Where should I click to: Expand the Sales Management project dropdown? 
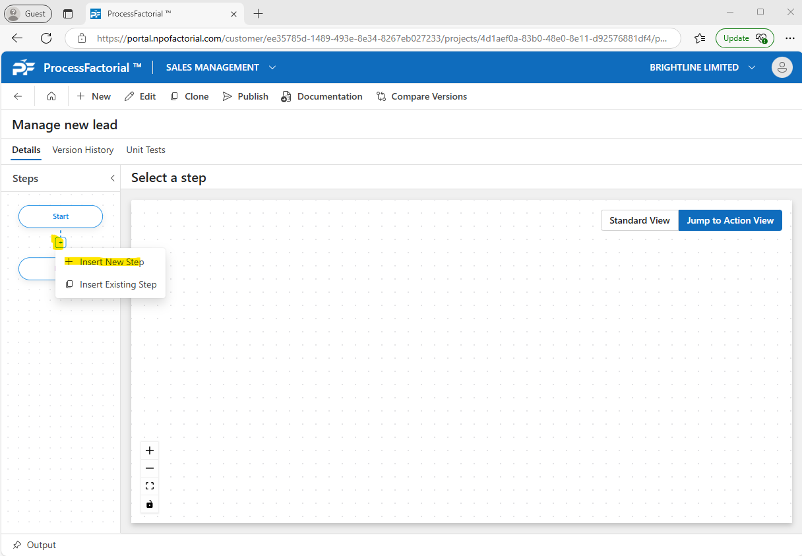pos(272,67)
